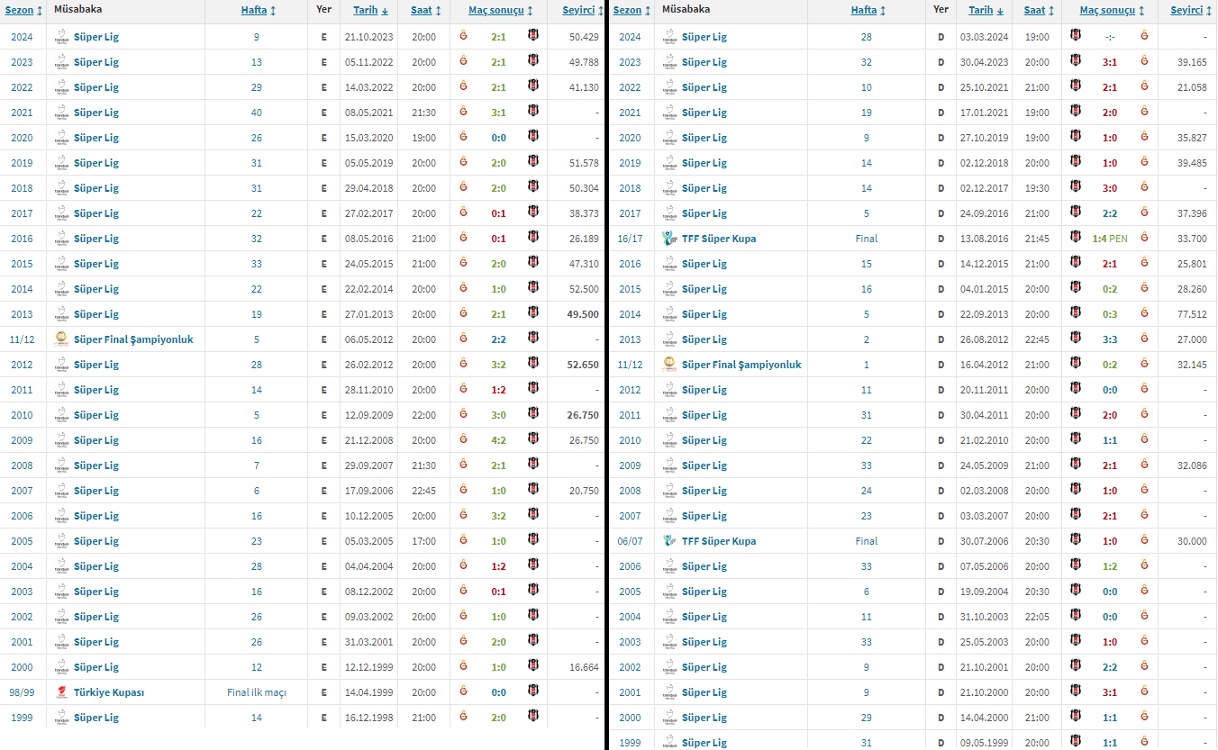This screenshot has width=1218, height=750.
Task: Sort right table by Hafta column
Action: (868, 11)
